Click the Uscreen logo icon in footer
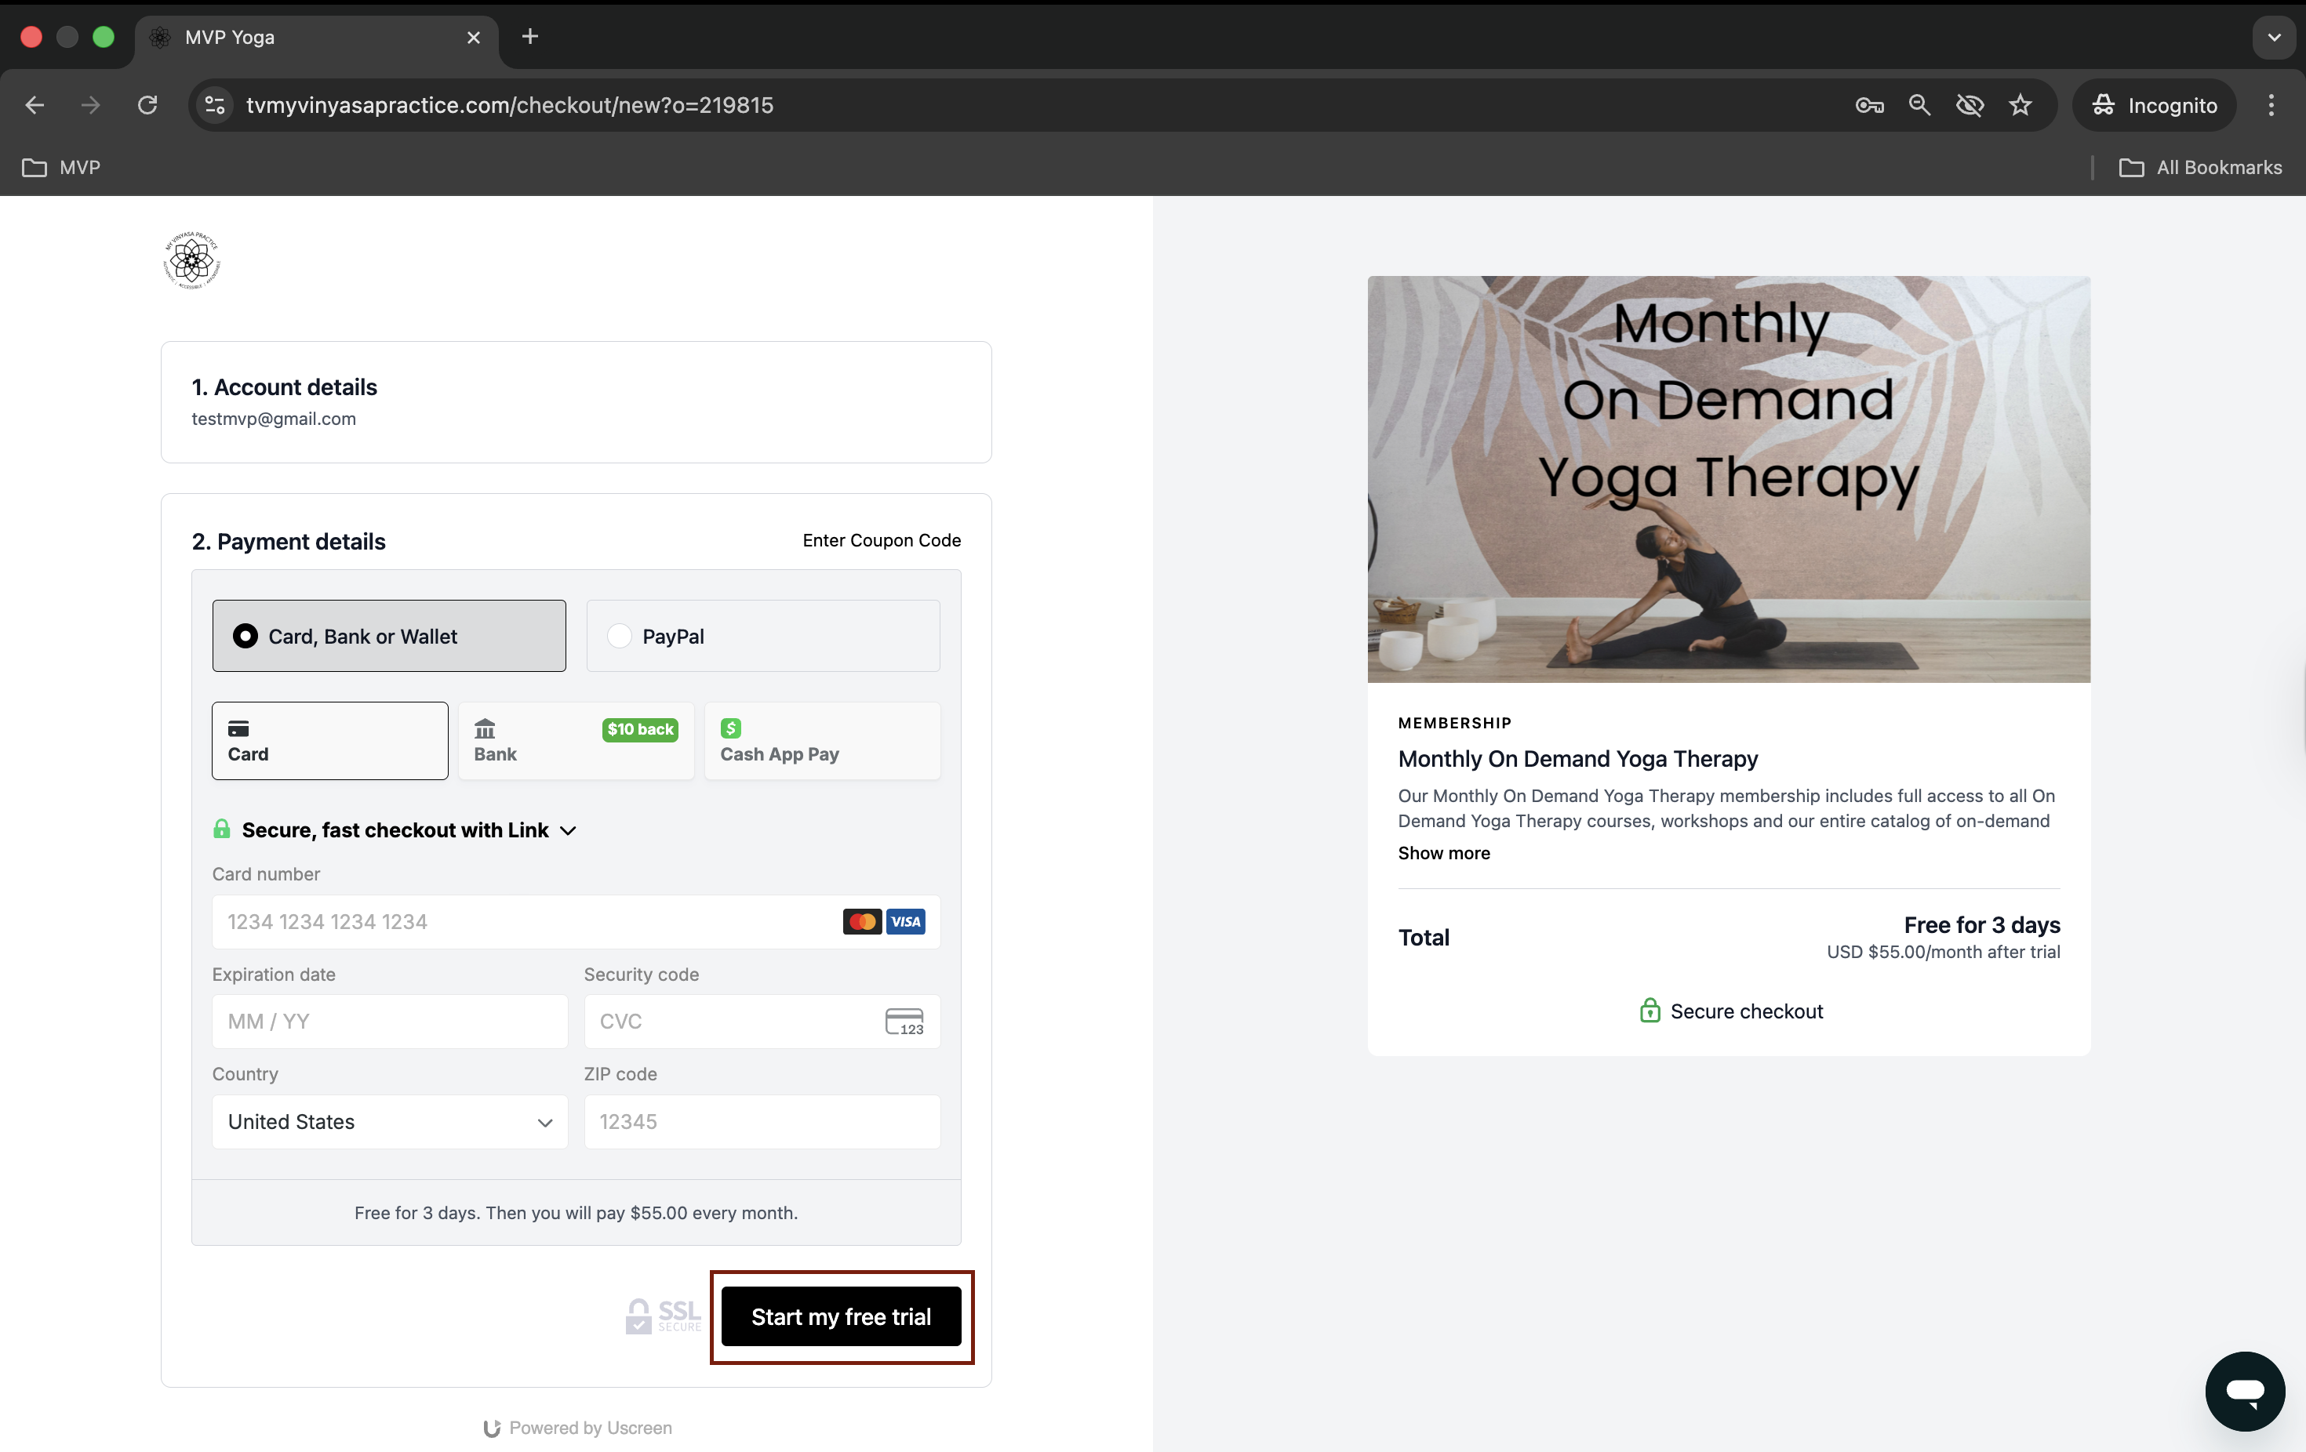 (493, 1428)
